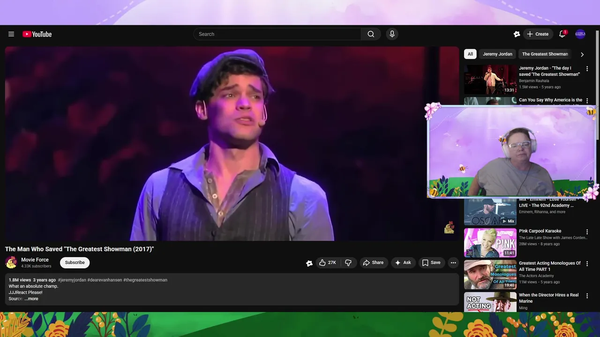Open the Movie Force channel name link
Image resolution: width=600 pixels, height=337 pixels.
[35, 260]
